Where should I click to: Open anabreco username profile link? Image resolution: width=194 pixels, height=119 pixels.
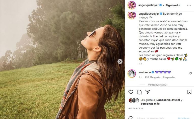[144, 72]
